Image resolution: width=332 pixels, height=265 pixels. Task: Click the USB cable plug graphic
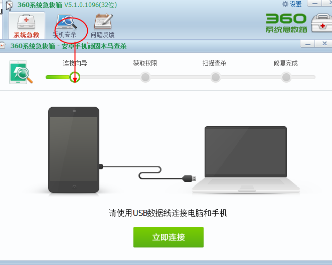(189, 178)
